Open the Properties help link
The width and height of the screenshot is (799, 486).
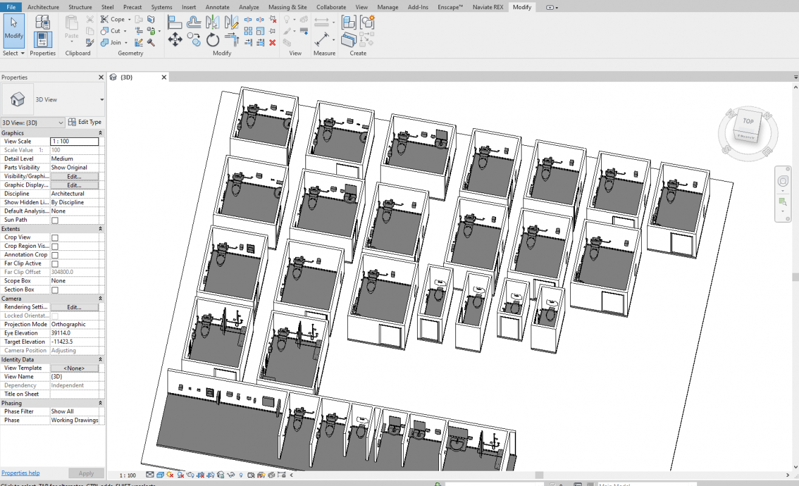(x=21, y=473)
